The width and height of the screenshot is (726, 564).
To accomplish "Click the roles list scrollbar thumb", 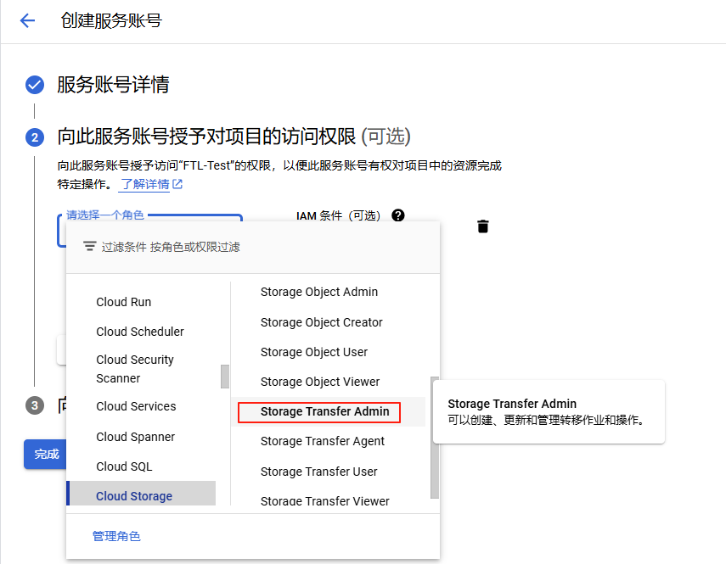I will (x=434, y=438).
